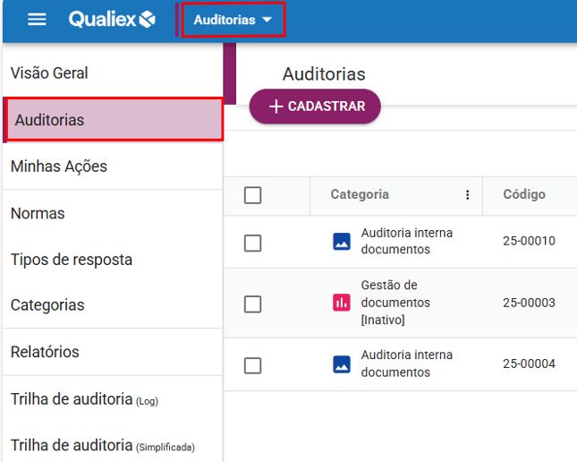The height and width of the screenshot is (462, 577).
Task: Navigate to Tipos de resposta
Action: (x=72, y=260)
